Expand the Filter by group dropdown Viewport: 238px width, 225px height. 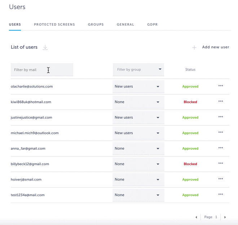pyautogui.click(x=138, y=70)
